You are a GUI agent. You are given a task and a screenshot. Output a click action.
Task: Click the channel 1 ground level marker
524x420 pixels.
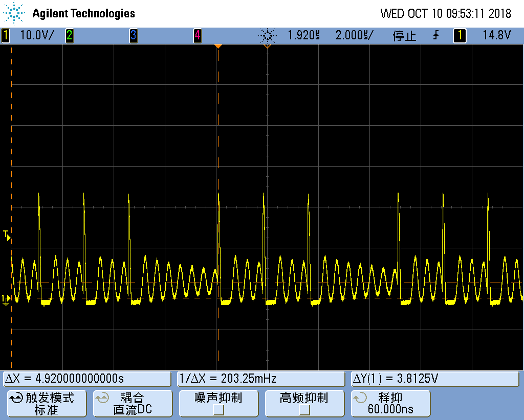(6, 299)
